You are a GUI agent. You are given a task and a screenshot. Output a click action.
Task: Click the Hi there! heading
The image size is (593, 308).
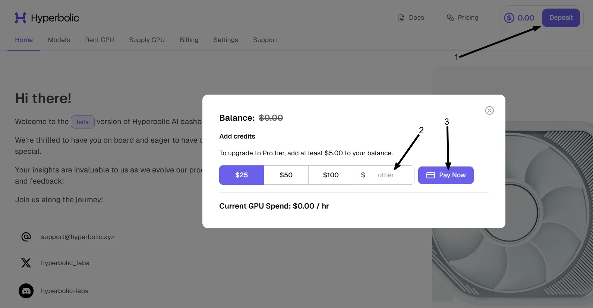(43, 98)
